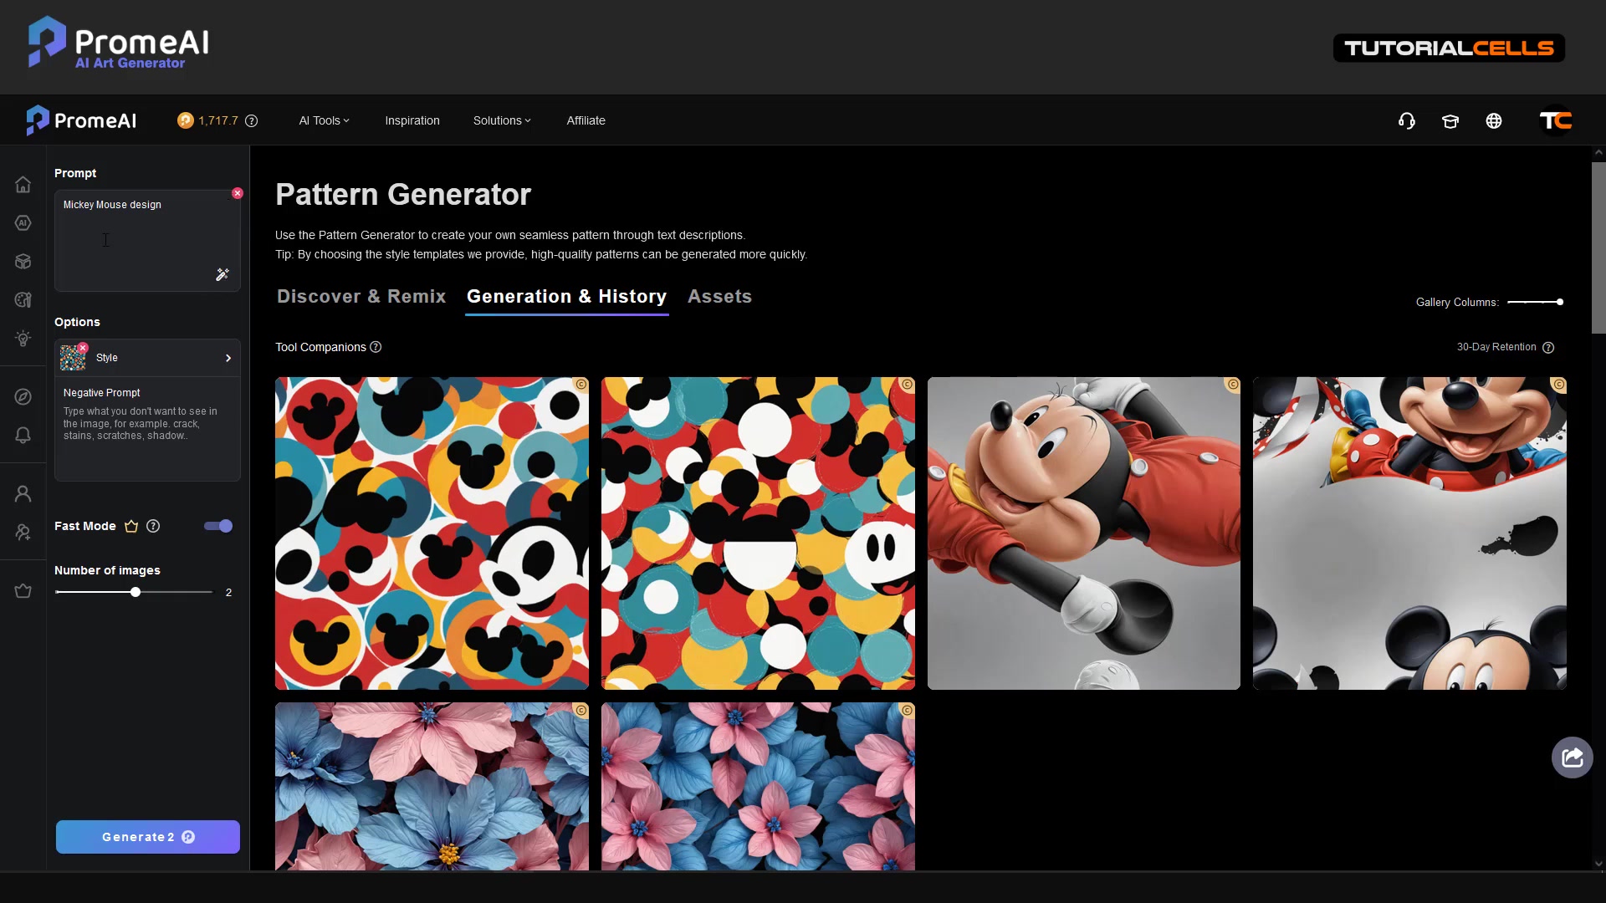Click the Gallery Columns slider
Viewport: 1606px width, 903px height.
[1535, 302]
